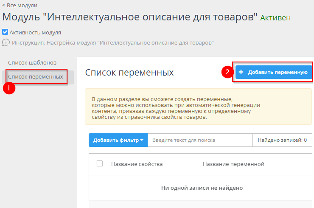The image size is (314, 208).
Task: Toggle the Активность модуля checkbox
Action: coord(5,32)
